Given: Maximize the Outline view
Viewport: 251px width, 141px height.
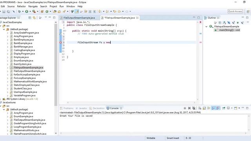Looking at the screenshot, I should (x=247, y=18).
